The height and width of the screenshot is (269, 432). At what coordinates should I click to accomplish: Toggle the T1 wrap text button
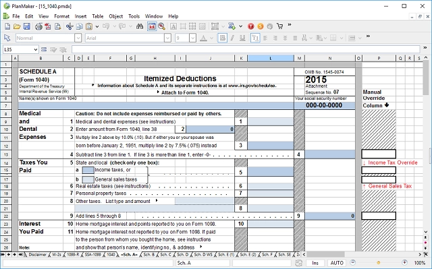[x=255, y=38]
